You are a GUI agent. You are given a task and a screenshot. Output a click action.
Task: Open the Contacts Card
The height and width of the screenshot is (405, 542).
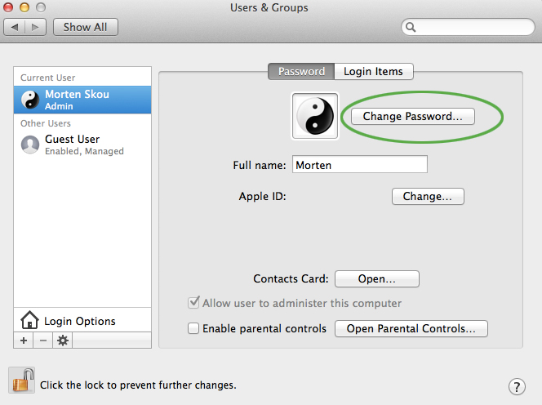pyautogui.click(x=377, y=278)
